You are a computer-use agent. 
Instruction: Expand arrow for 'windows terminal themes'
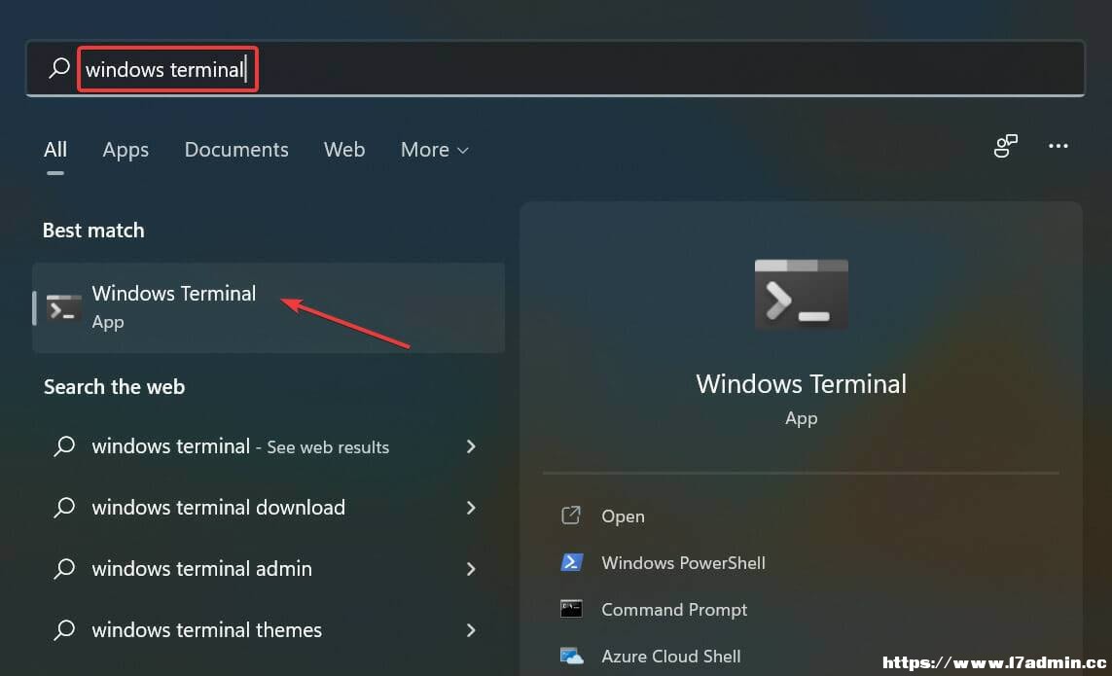pos(471,630)
